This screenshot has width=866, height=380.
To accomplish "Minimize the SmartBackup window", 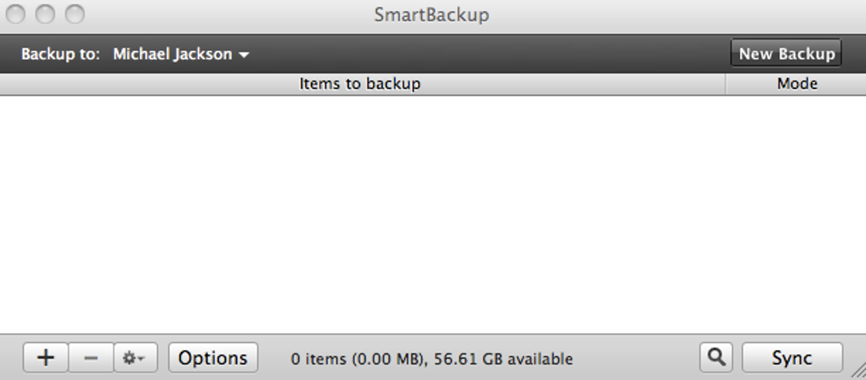I will [46, 14].
